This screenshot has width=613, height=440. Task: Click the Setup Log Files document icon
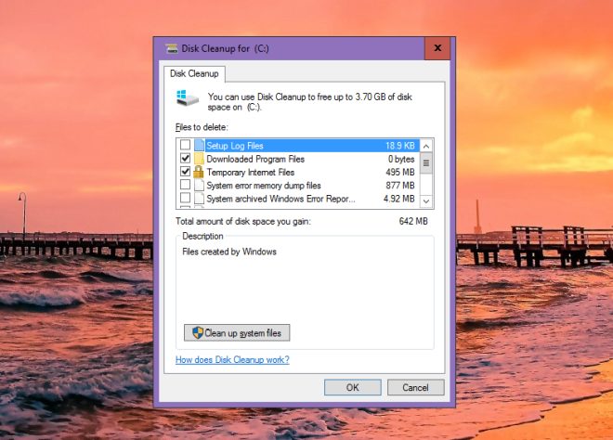tap(200, 146)
